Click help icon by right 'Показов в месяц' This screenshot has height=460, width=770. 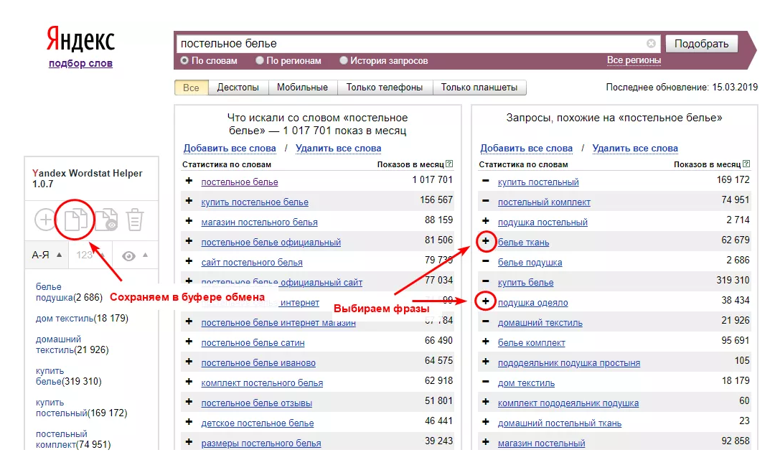[x=746, y=164]
